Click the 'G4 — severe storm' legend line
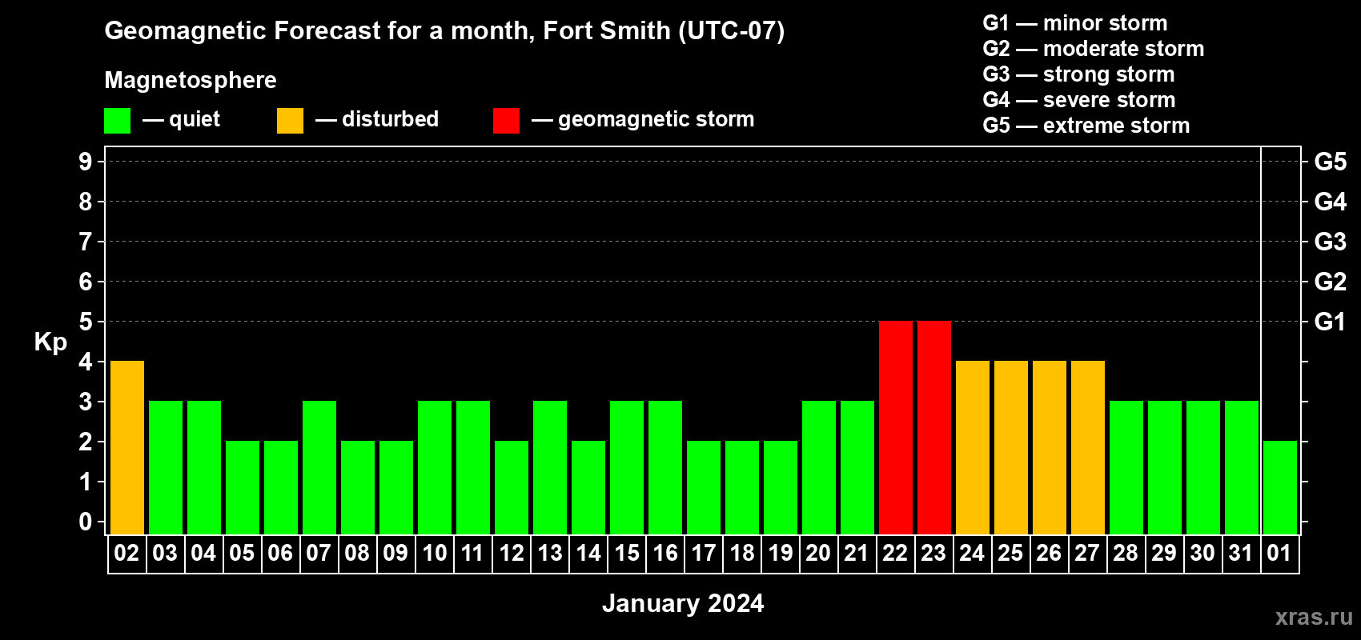Screen dimensions: 1361x640 [x=1079, y=100]
